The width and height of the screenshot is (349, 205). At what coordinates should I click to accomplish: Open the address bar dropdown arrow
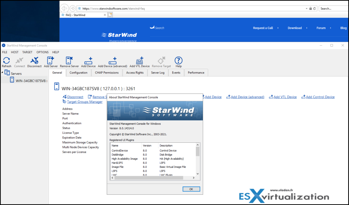(x=307, y=8)
